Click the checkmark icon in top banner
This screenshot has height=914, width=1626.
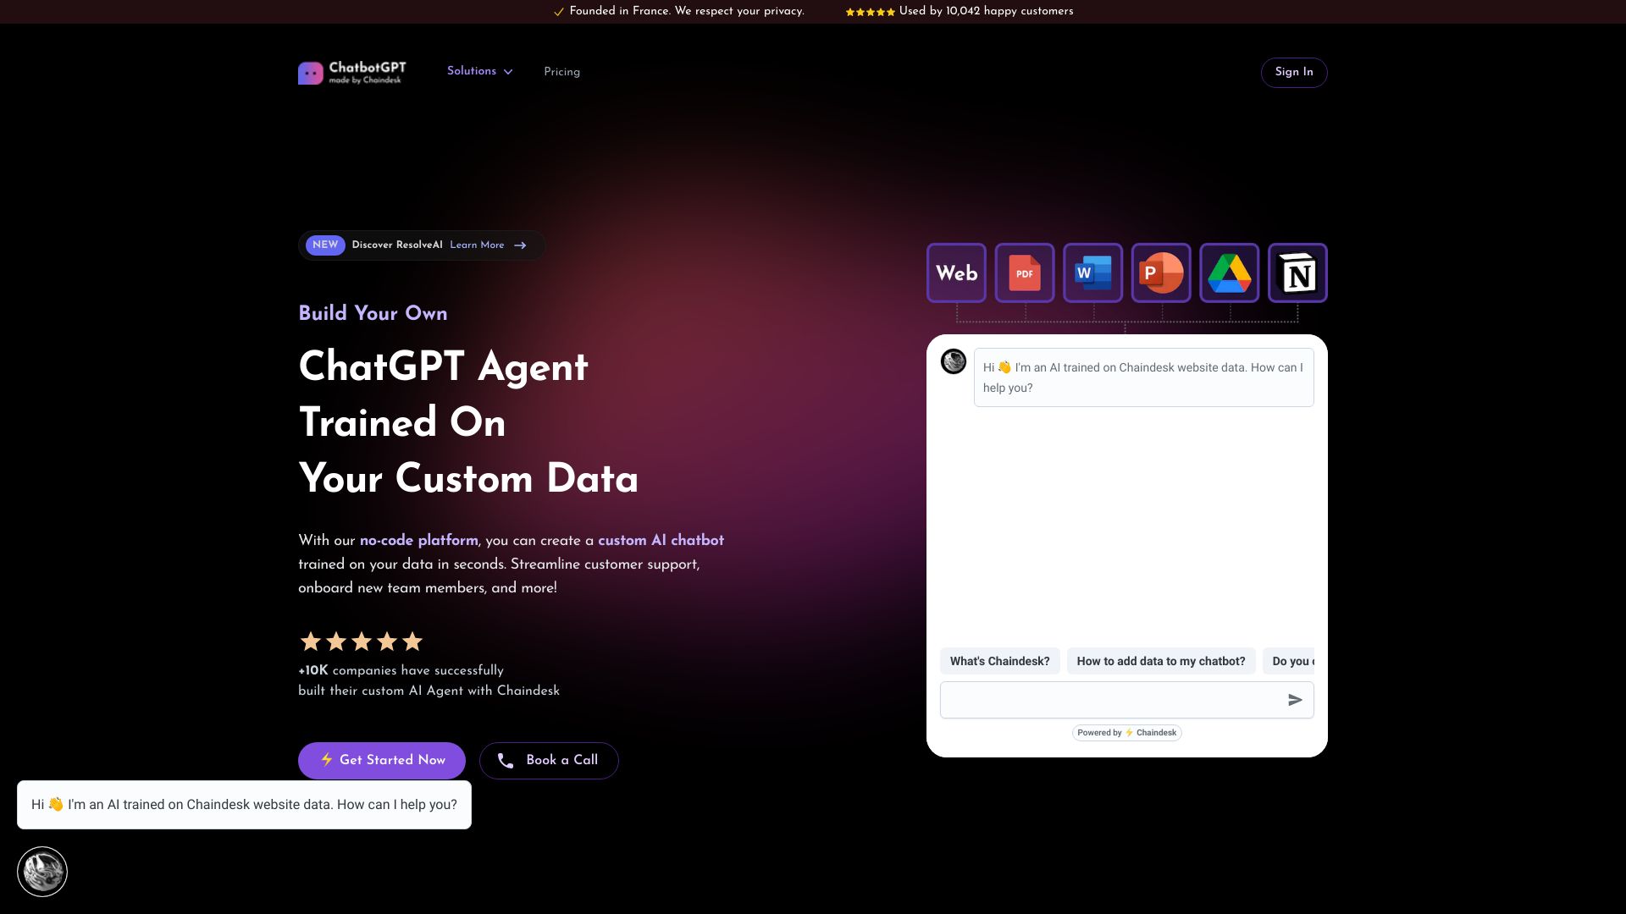559,12
